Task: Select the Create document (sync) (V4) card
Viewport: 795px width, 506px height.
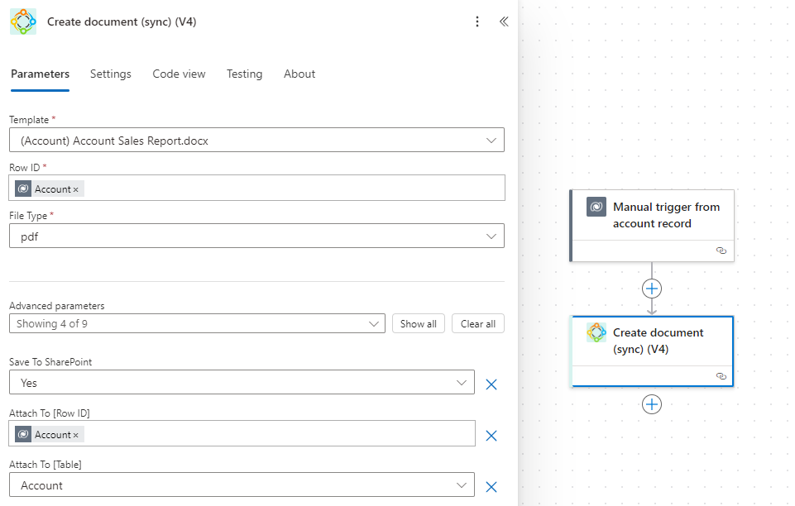Action: tap(652, 351)
